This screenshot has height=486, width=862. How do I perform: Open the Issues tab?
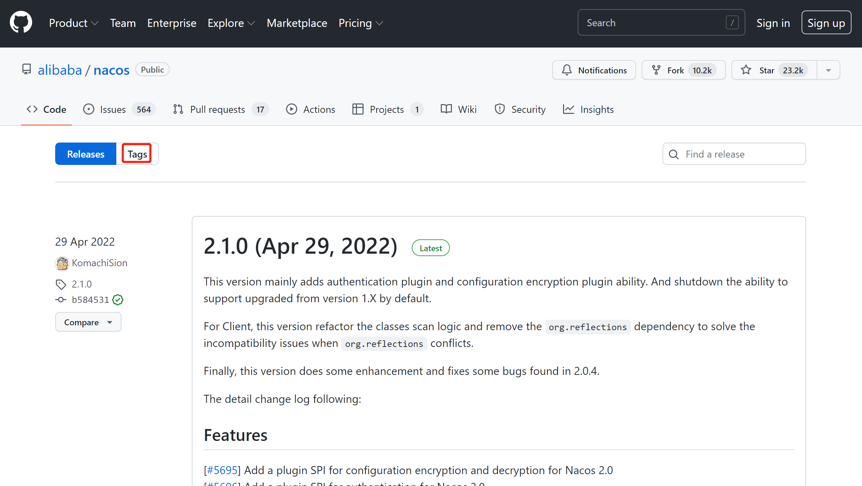[x=119, y=109]
